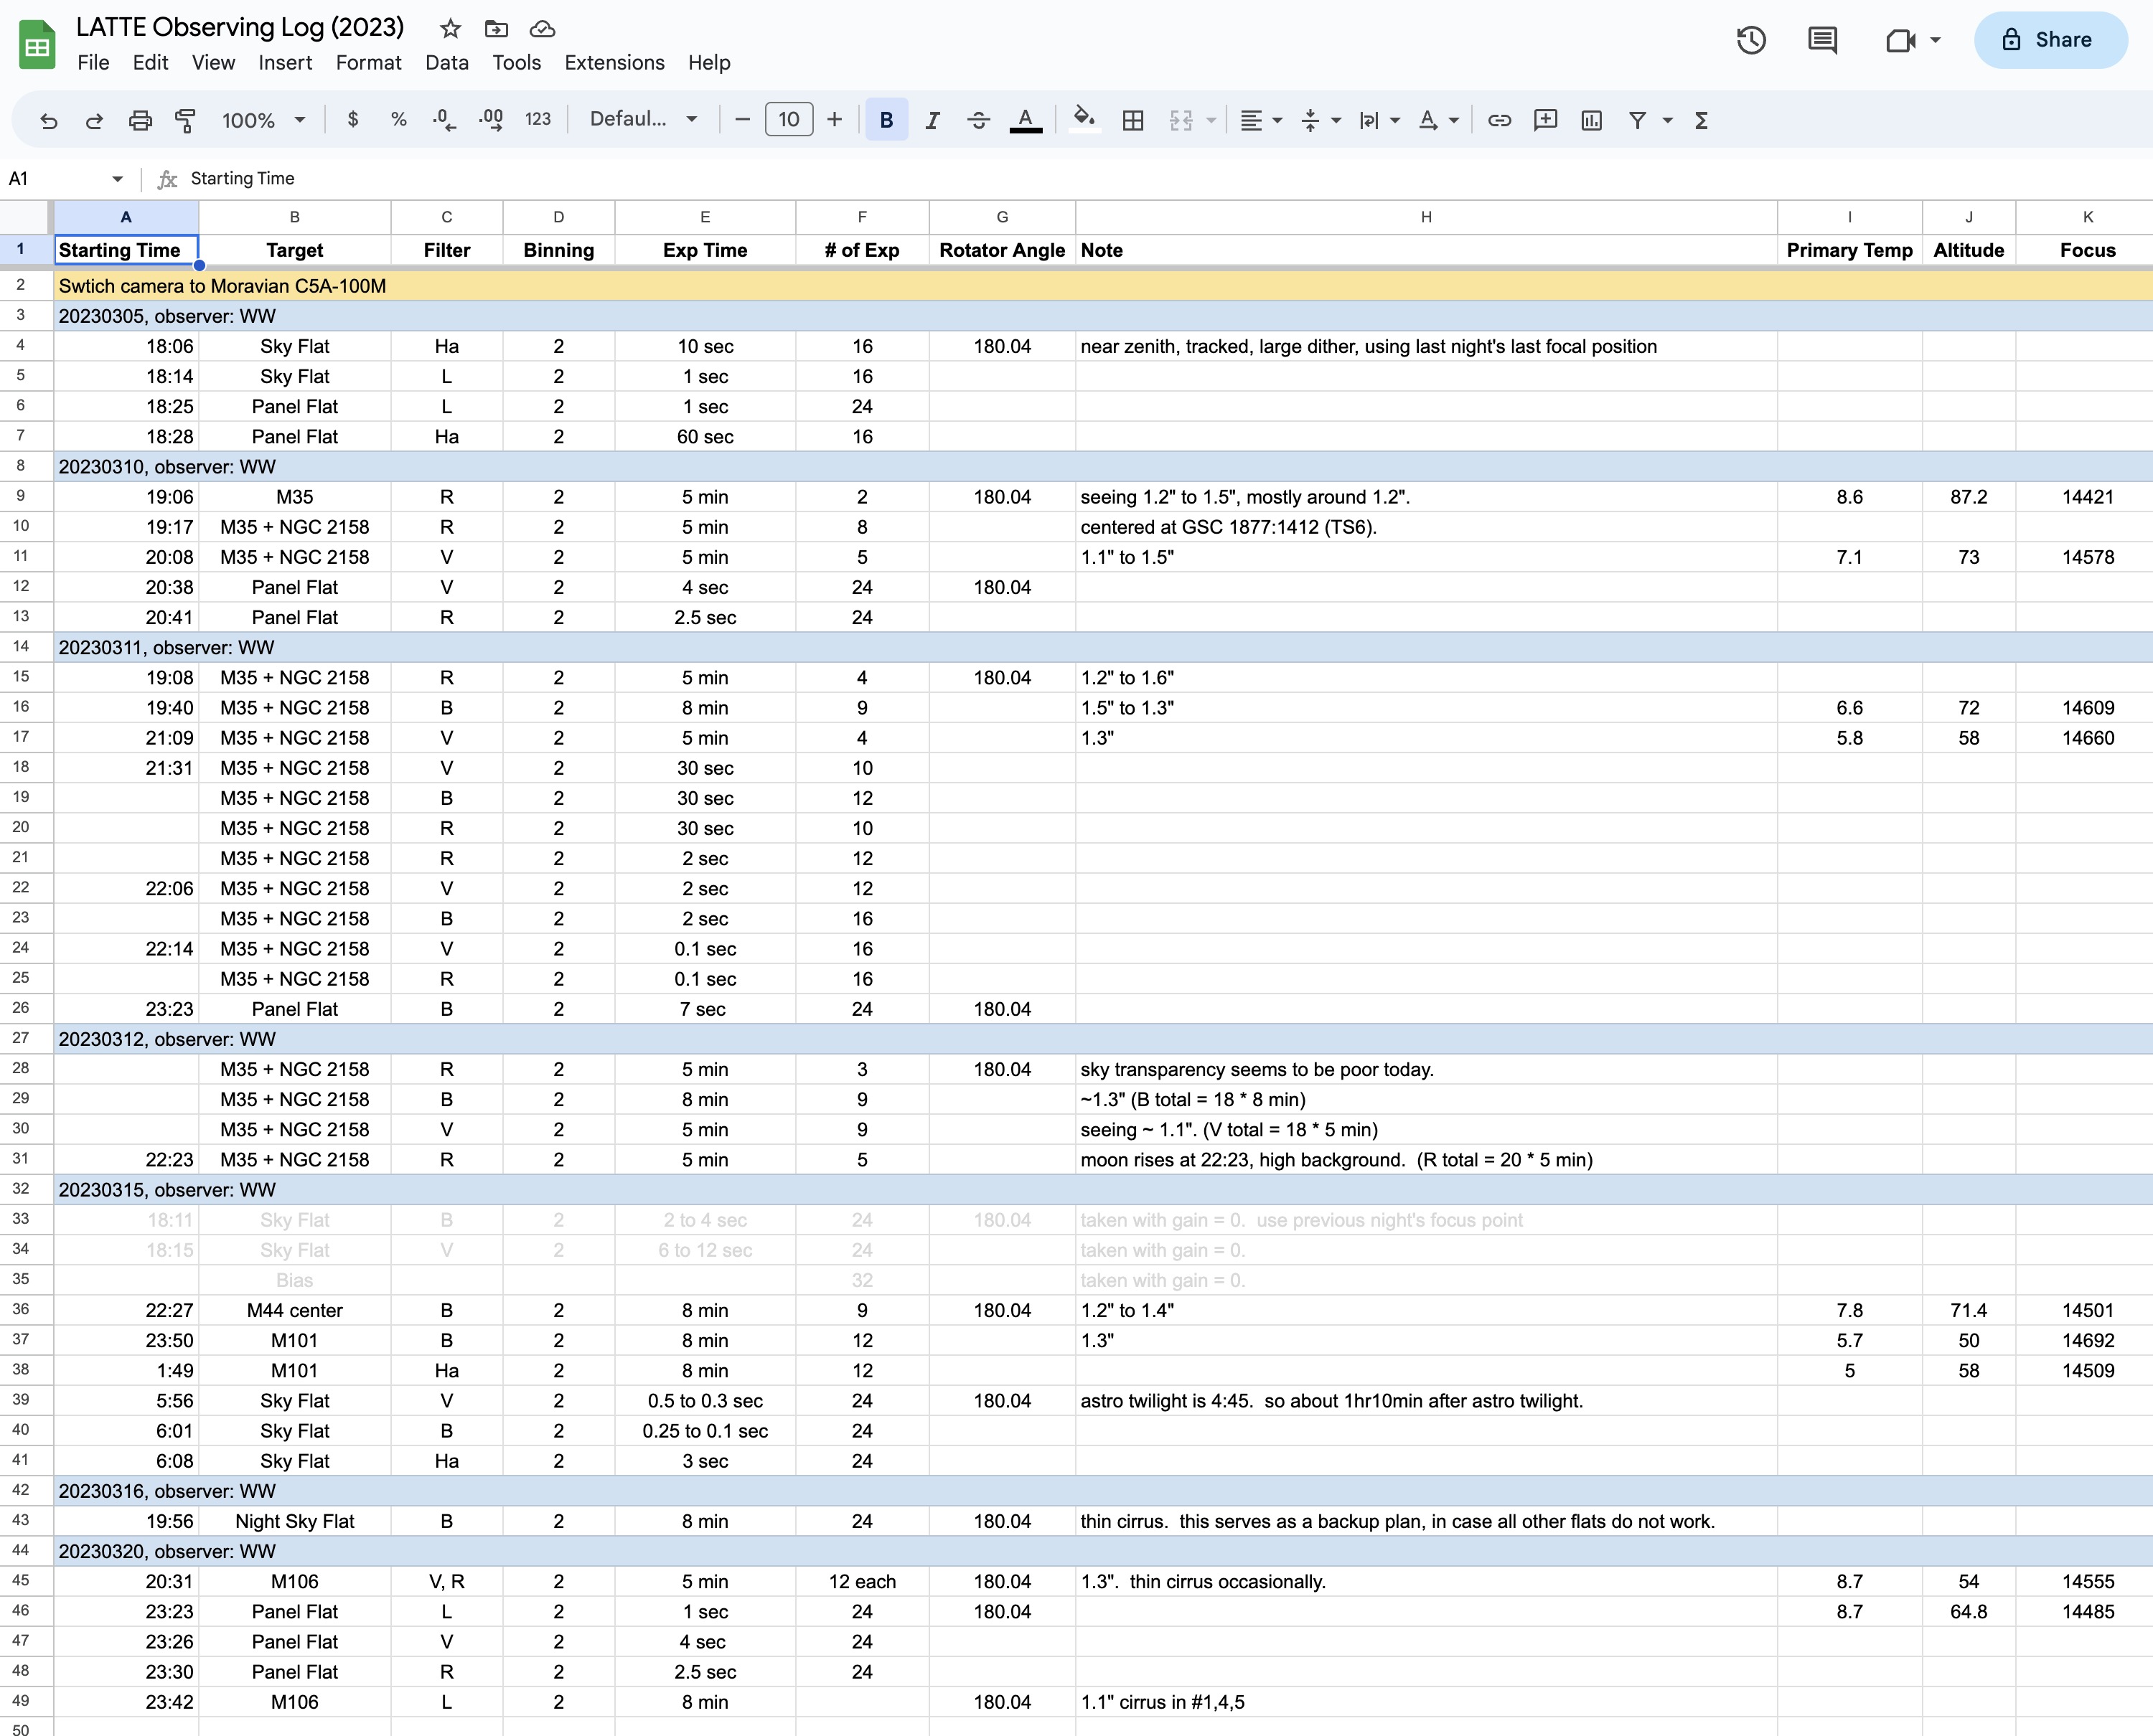Viewport: 2153px width, 1736px height.
Task: Click the '12 each' cell
Action: click(861, 1581)
